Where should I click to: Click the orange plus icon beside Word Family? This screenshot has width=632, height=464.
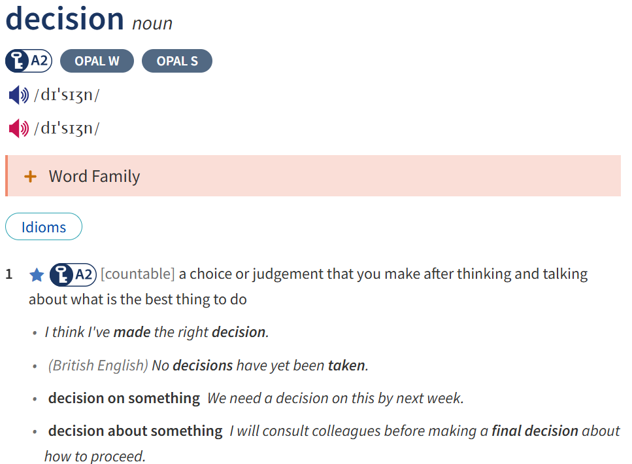tap(30, 176)
